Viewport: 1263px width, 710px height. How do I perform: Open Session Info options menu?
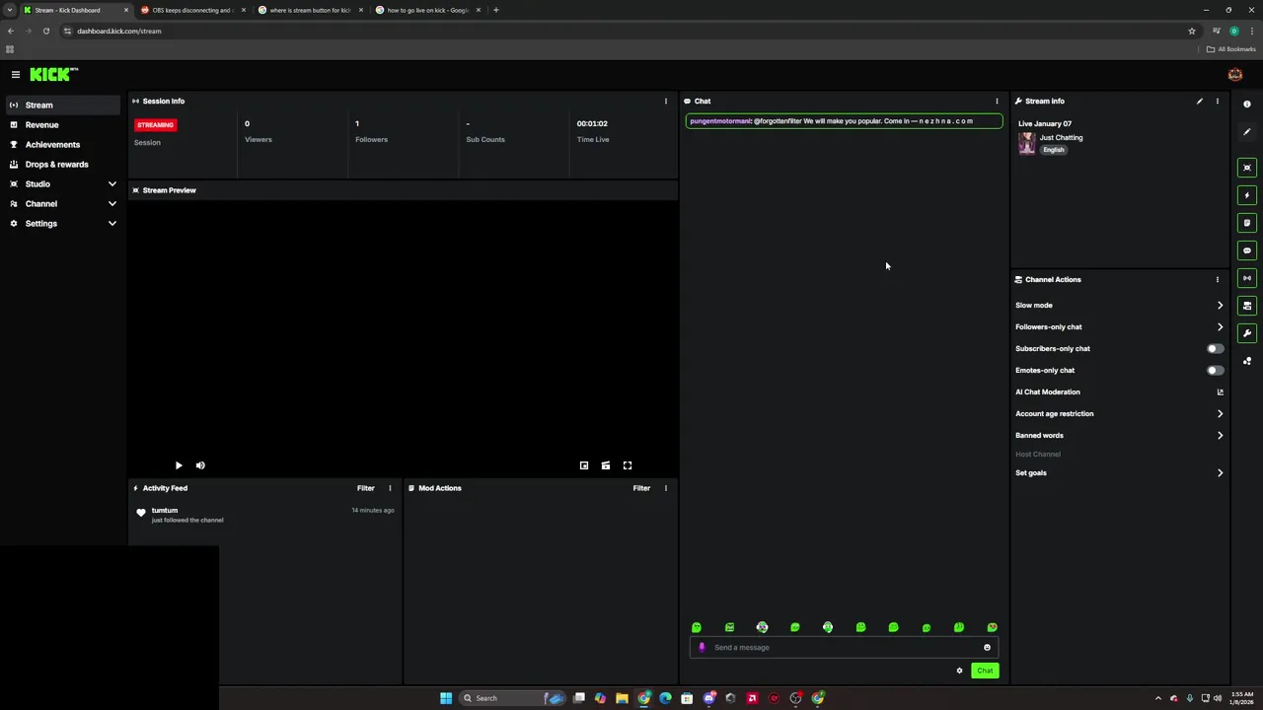click(x=665, y=101)
